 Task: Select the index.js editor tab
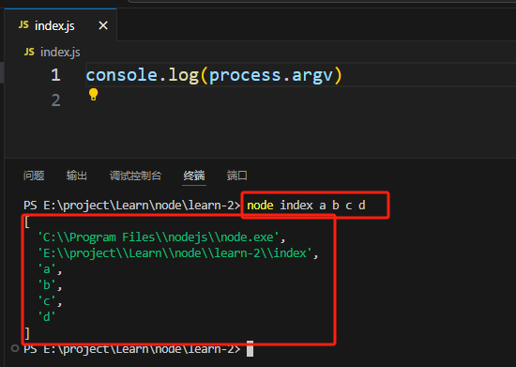(61, 25)
